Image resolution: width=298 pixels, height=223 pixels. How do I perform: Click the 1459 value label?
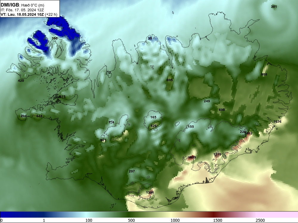point(192,157)
